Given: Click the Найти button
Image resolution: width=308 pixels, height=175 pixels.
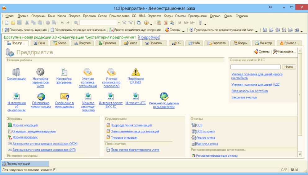Looking at the screenshot, I should (289, 67).
